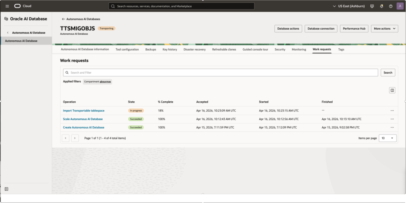This screenshot has height=203, width=406.
Task: Open the Items per page dropdown
Action: [x=388, y=138]
